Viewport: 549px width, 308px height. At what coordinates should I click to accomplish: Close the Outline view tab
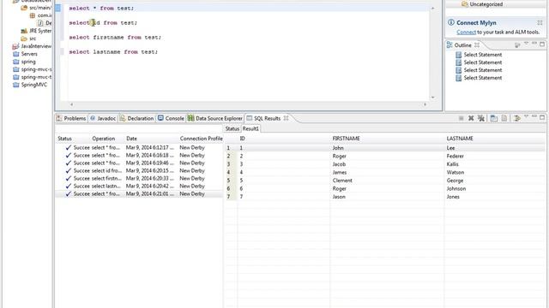[477, 45]
